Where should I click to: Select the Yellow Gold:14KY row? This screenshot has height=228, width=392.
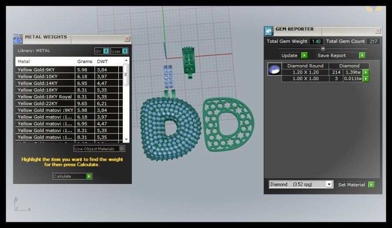click(69, 83)
